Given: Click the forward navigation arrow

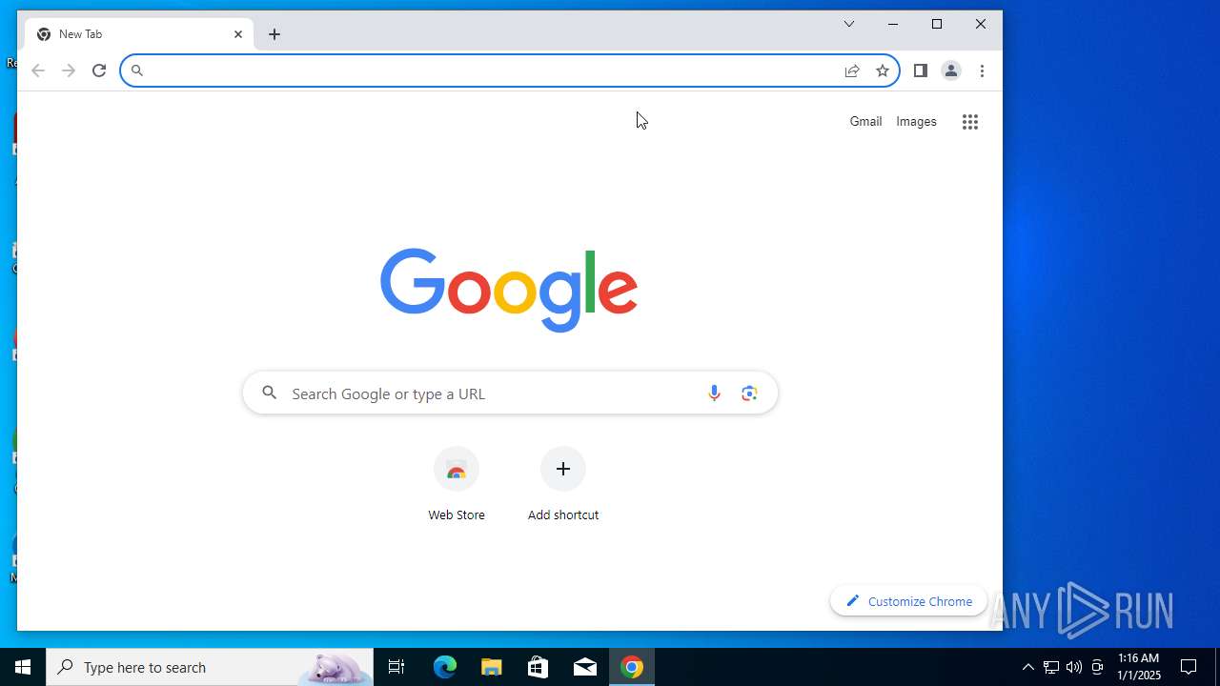Looking at the screenshot, I should pos(69,71).
